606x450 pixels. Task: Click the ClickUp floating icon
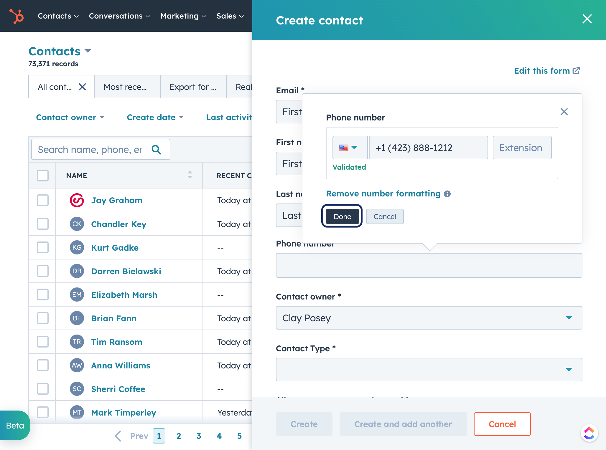589,433
